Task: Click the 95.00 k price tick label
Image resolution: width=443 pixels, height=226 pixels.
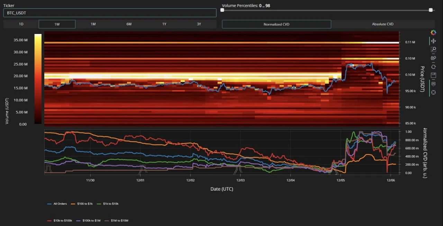Action: [x=410, y=91]
